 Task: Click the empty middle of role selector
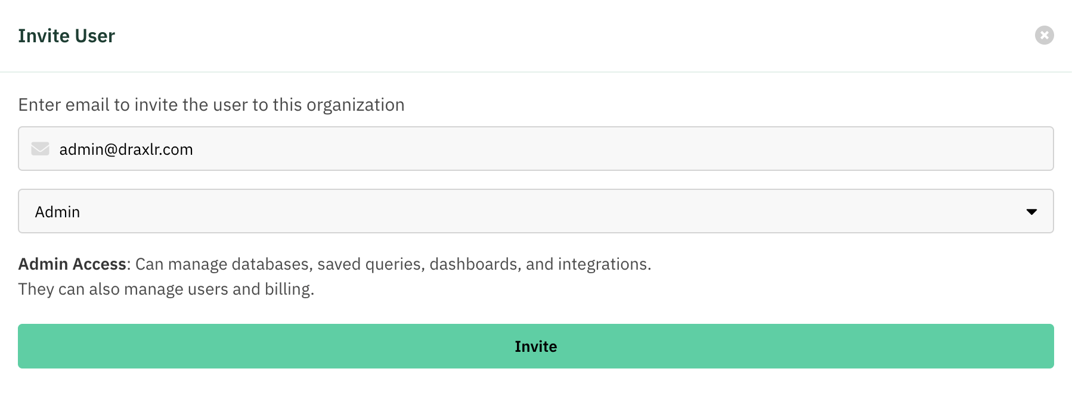[x=535, y=211]
